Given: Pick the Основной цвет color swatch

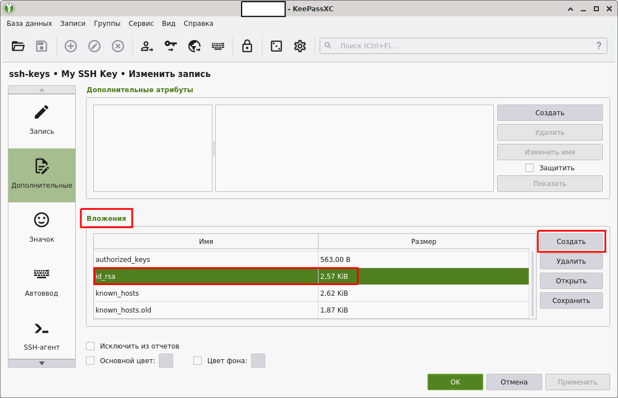Looking at the screenshot, I should pyautogui.click(x=166, y=360).
